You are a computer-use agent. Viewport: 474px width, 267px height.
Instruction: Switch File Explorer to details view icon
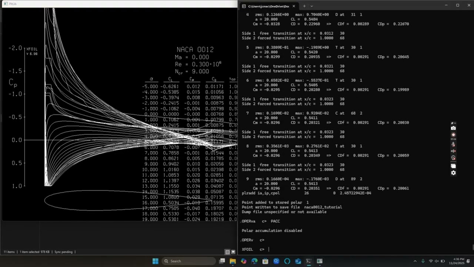pos(228,252)
